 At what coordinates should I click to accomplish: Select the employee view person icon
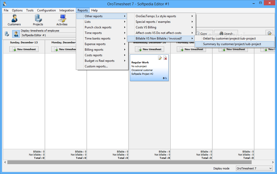[16, 33]
